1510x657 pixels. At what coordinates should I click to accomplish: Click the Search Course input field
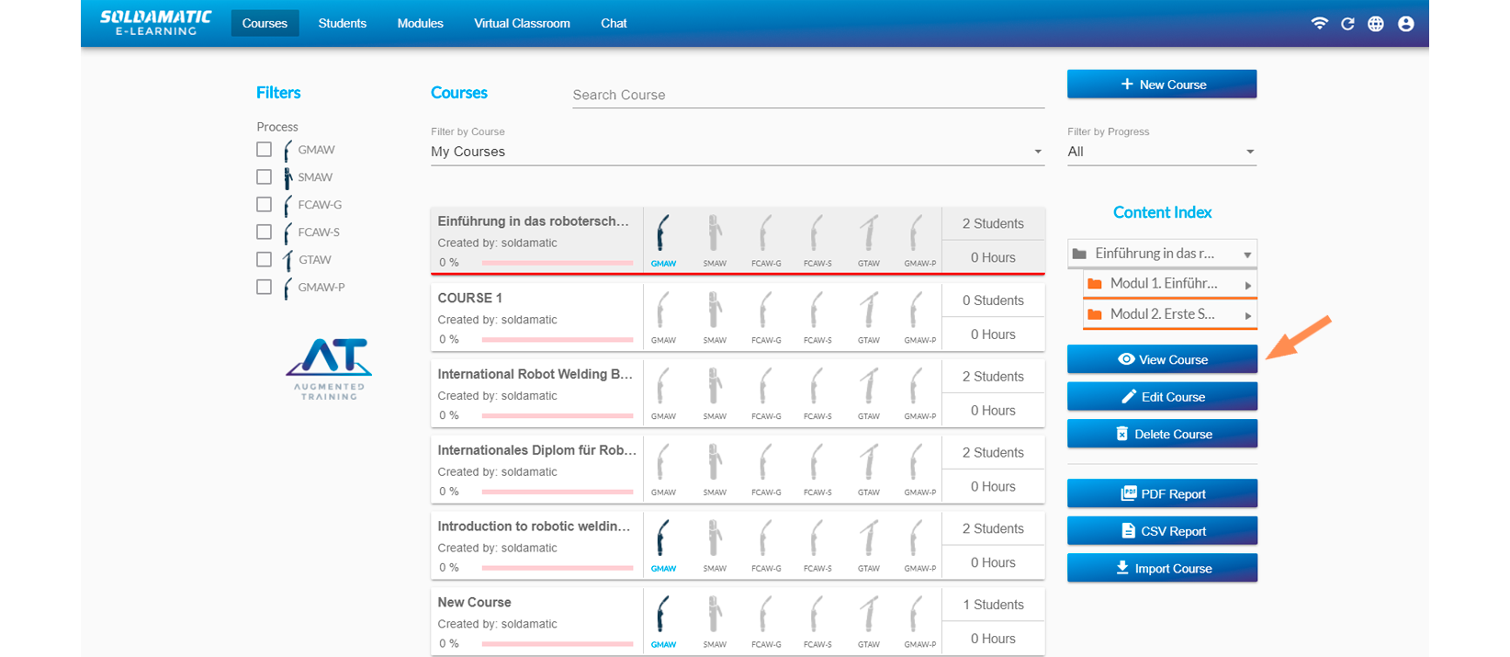pyautogui.click(x=808, y=95)
